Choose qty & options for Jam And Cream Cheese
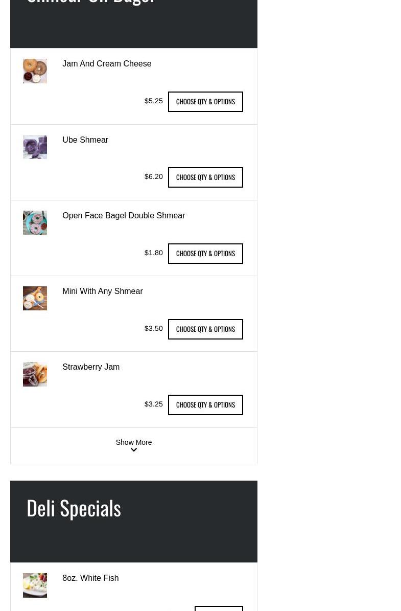401x611 pixels. coord(205,102)
